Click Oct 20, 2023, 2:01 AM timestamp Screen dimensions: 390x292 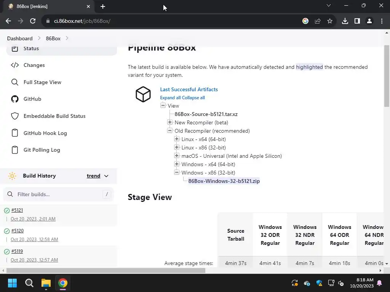(33, 219)
